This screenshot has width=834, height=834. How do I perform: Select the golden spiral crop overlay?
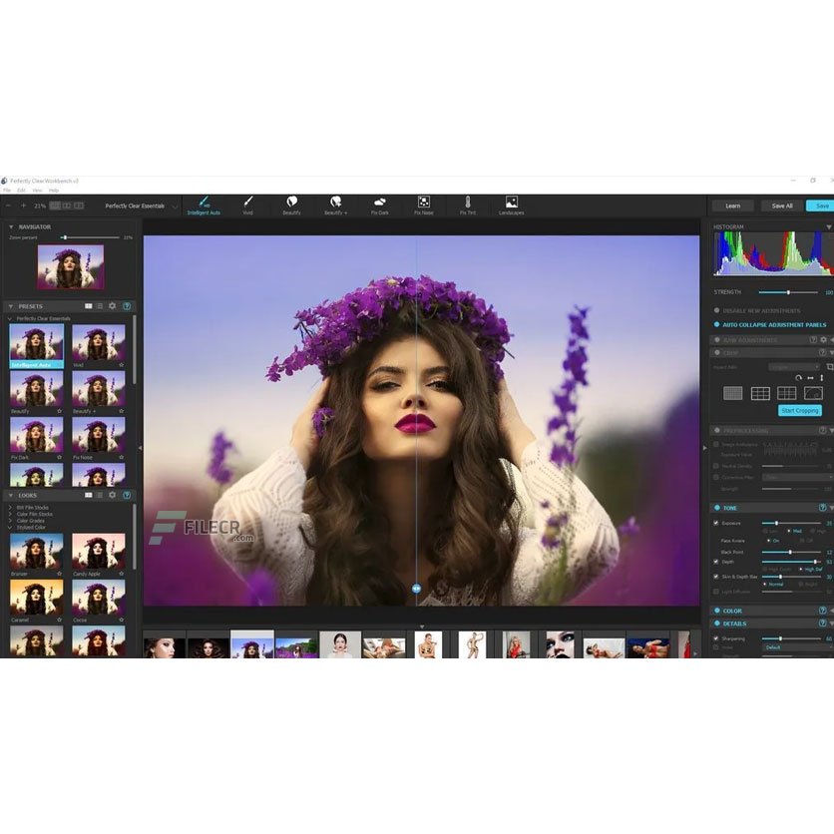(x=813, y=393)
